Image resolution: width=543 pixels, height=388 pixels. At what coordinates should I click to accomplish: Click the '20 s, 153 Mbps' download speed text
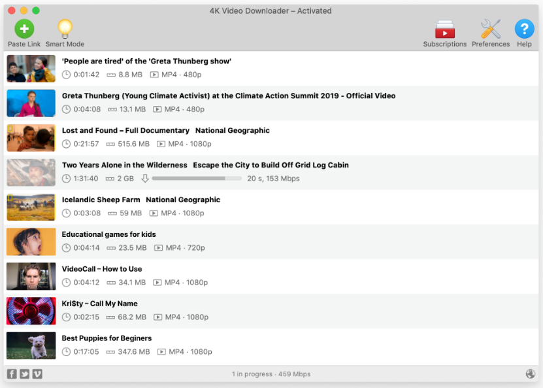273,179
